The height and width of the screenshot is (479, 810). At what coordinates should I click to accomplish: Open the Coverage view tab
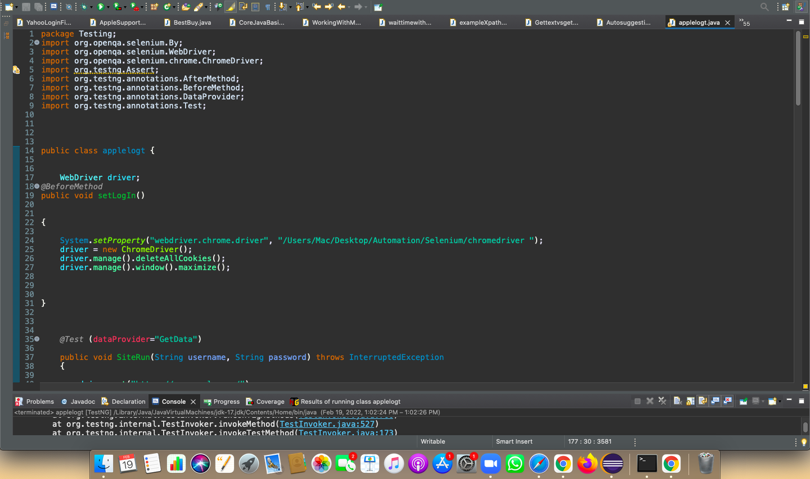tap(265, 402)
